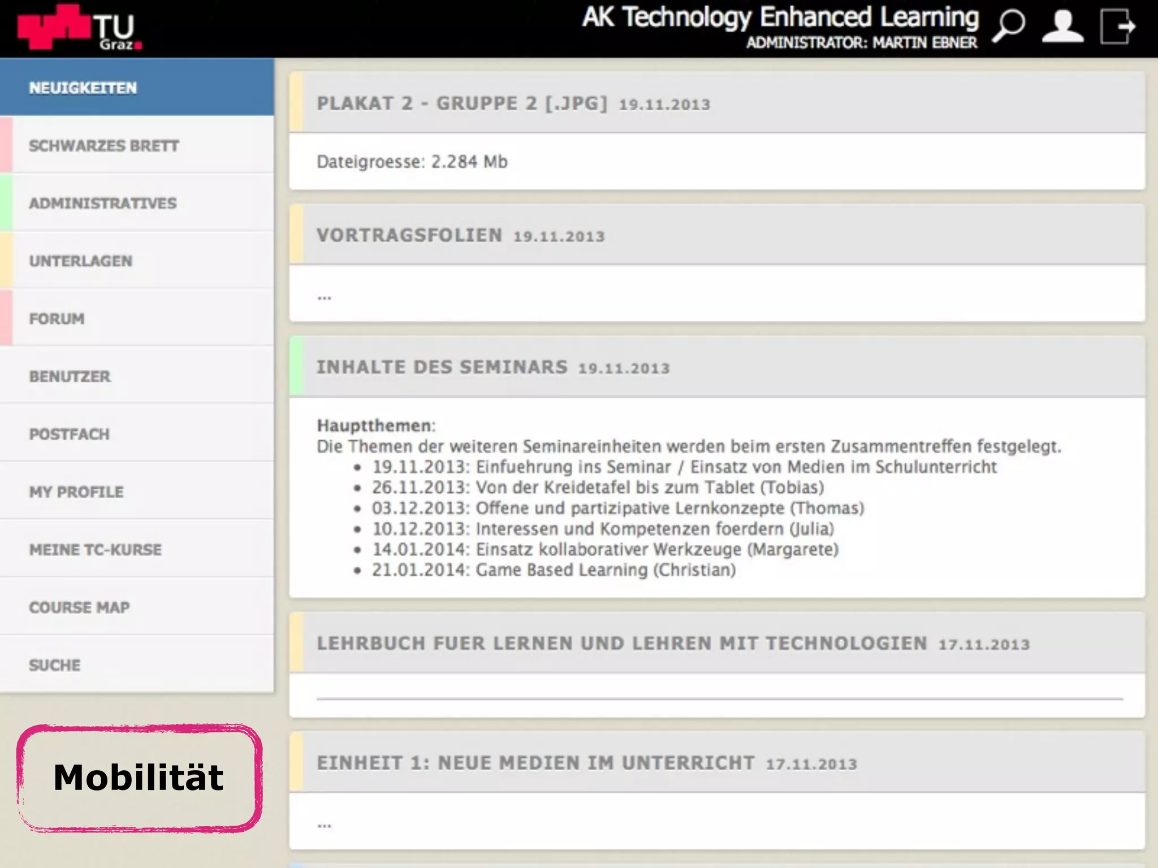Expand the Vortragsfolien news entry
The image size is (1158, 868).
click(x=409, y=235)
